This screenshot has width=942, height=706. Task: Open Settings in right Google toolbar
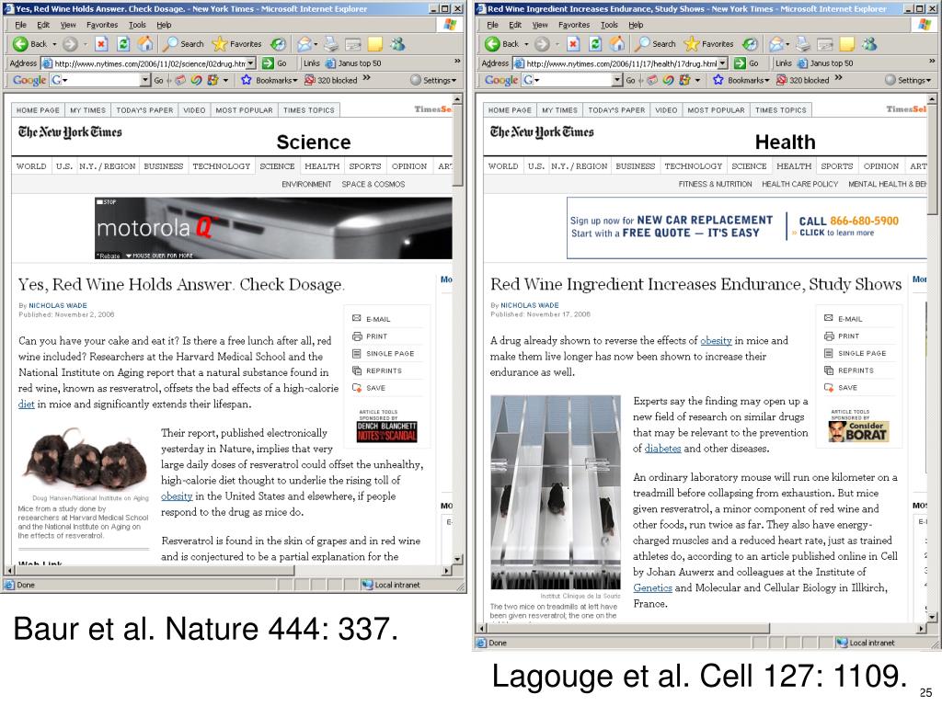(905, 80)
